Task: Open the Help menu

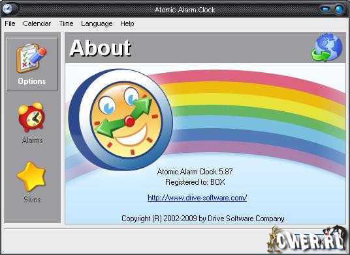Action: pos(127,23)
